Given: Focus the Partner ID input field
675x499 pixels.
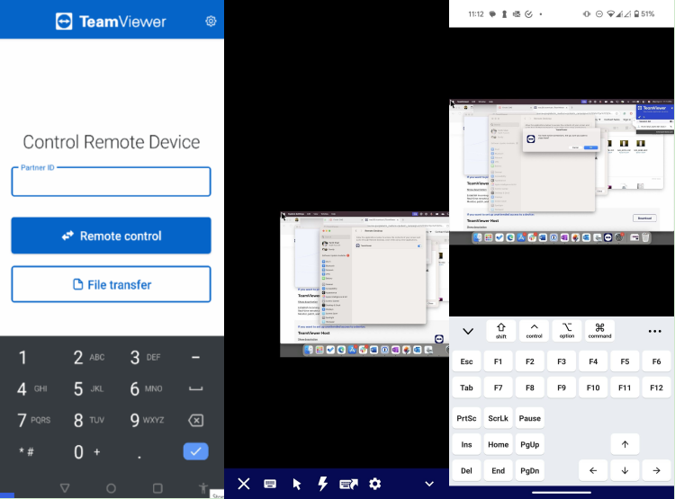Looking at the screenshot, I should (111, 182).
